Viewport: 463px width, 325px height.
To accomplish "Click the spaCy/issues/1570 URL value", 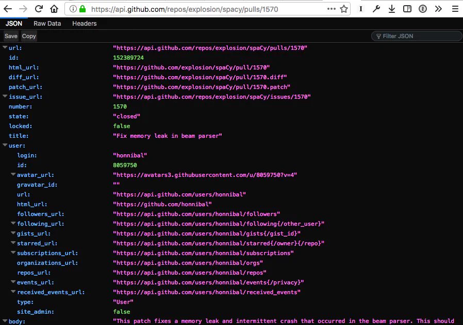I will click(x=212, y=97).
